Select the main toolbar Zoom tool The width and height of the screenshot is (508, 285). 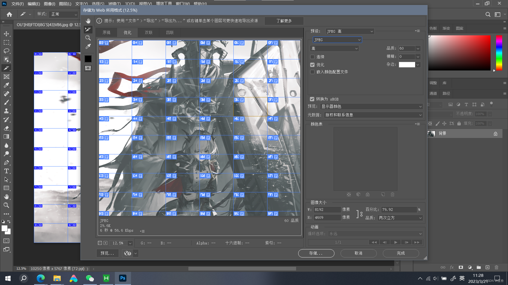click(x=6, y=205)
